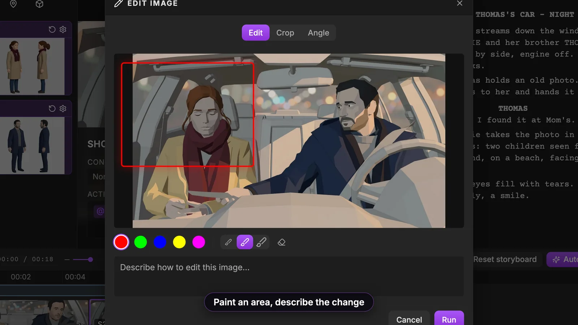Click Reset storyboard
Image resolution: width=578 pixels, height=325 pixels.
tap(505, 259)
